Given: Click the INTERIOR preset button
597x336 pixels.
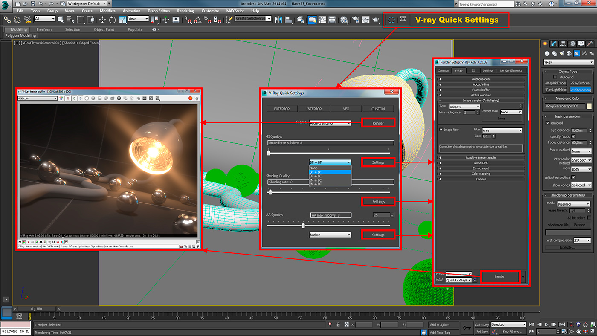Looking at the screenshot, I should point(314,109).
